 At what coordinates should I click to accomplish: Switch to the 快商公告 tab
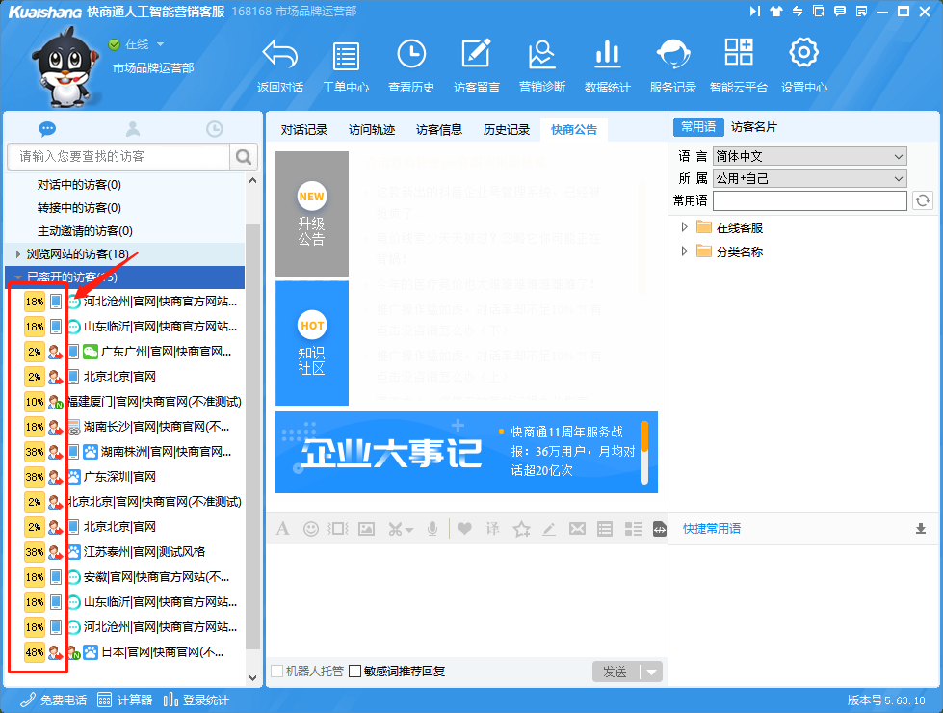[574, 130]
